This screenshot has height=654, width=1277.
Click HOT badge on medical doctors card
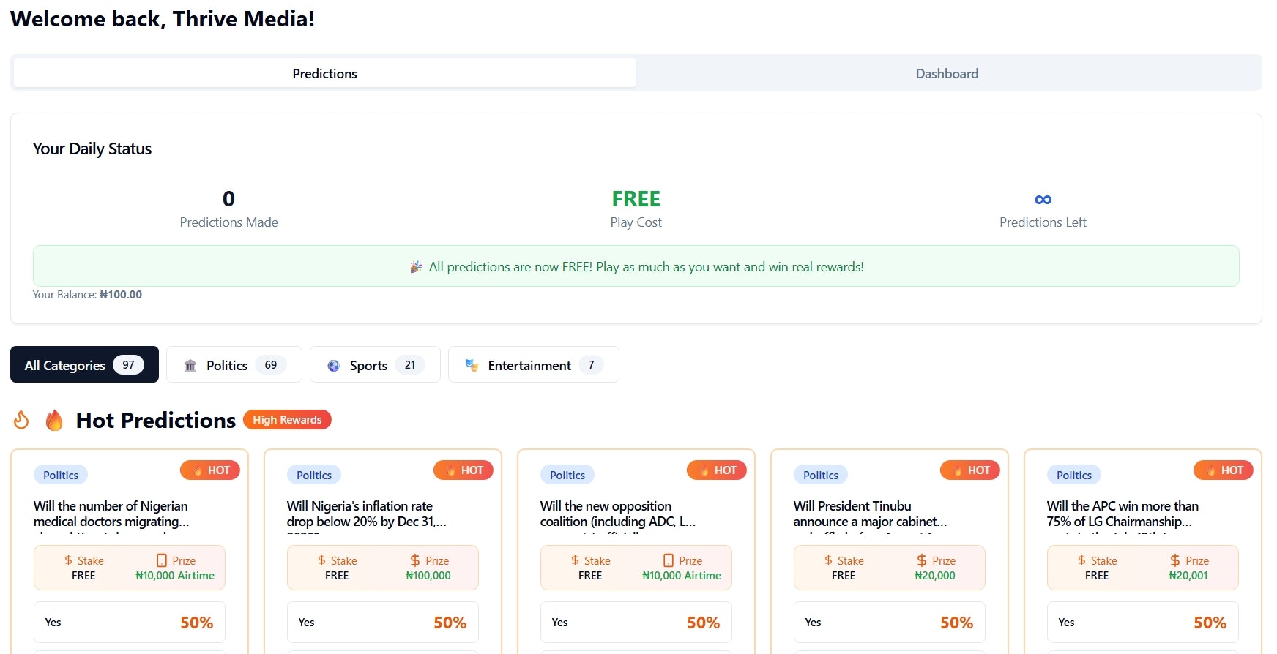pyautogui.click(x=210, y=470)
